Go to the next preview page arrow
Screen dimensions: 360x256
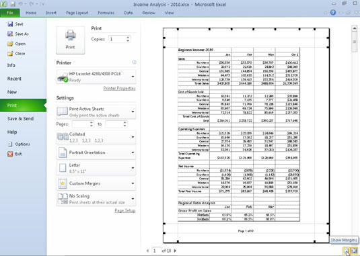pos(175,251)
